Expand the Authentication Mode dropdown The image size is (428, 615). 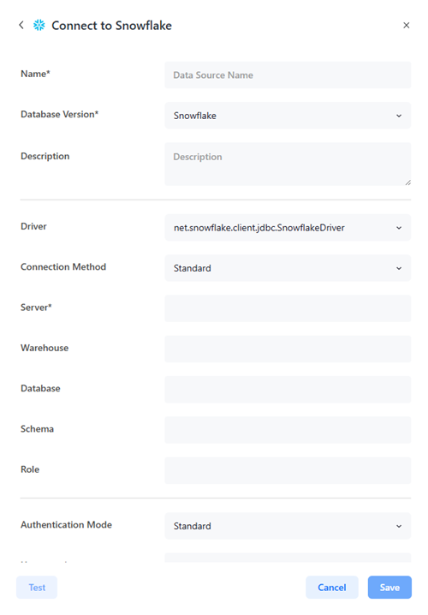(x=288, y=526)
